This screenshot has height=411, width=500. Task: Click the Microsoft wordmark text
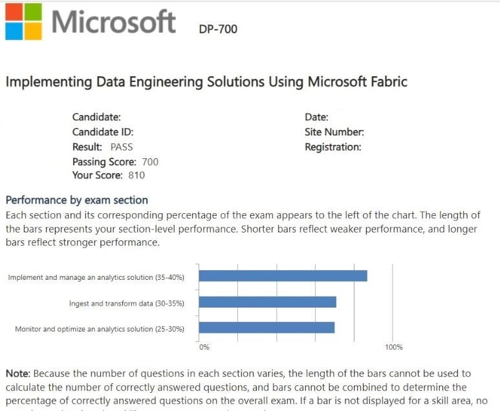click(x=114, y=21)
